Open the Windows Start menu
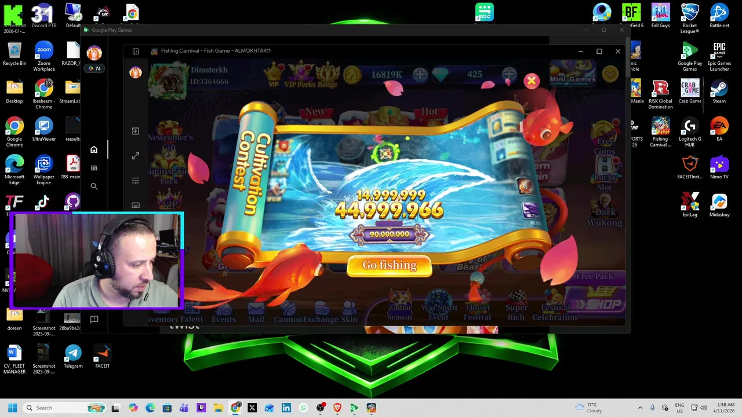 (x=13, y=408)
